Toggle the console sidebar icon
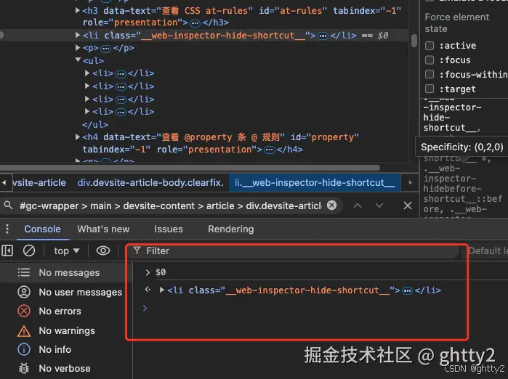This screenshot has height=379, width=508. click(7, 250)
